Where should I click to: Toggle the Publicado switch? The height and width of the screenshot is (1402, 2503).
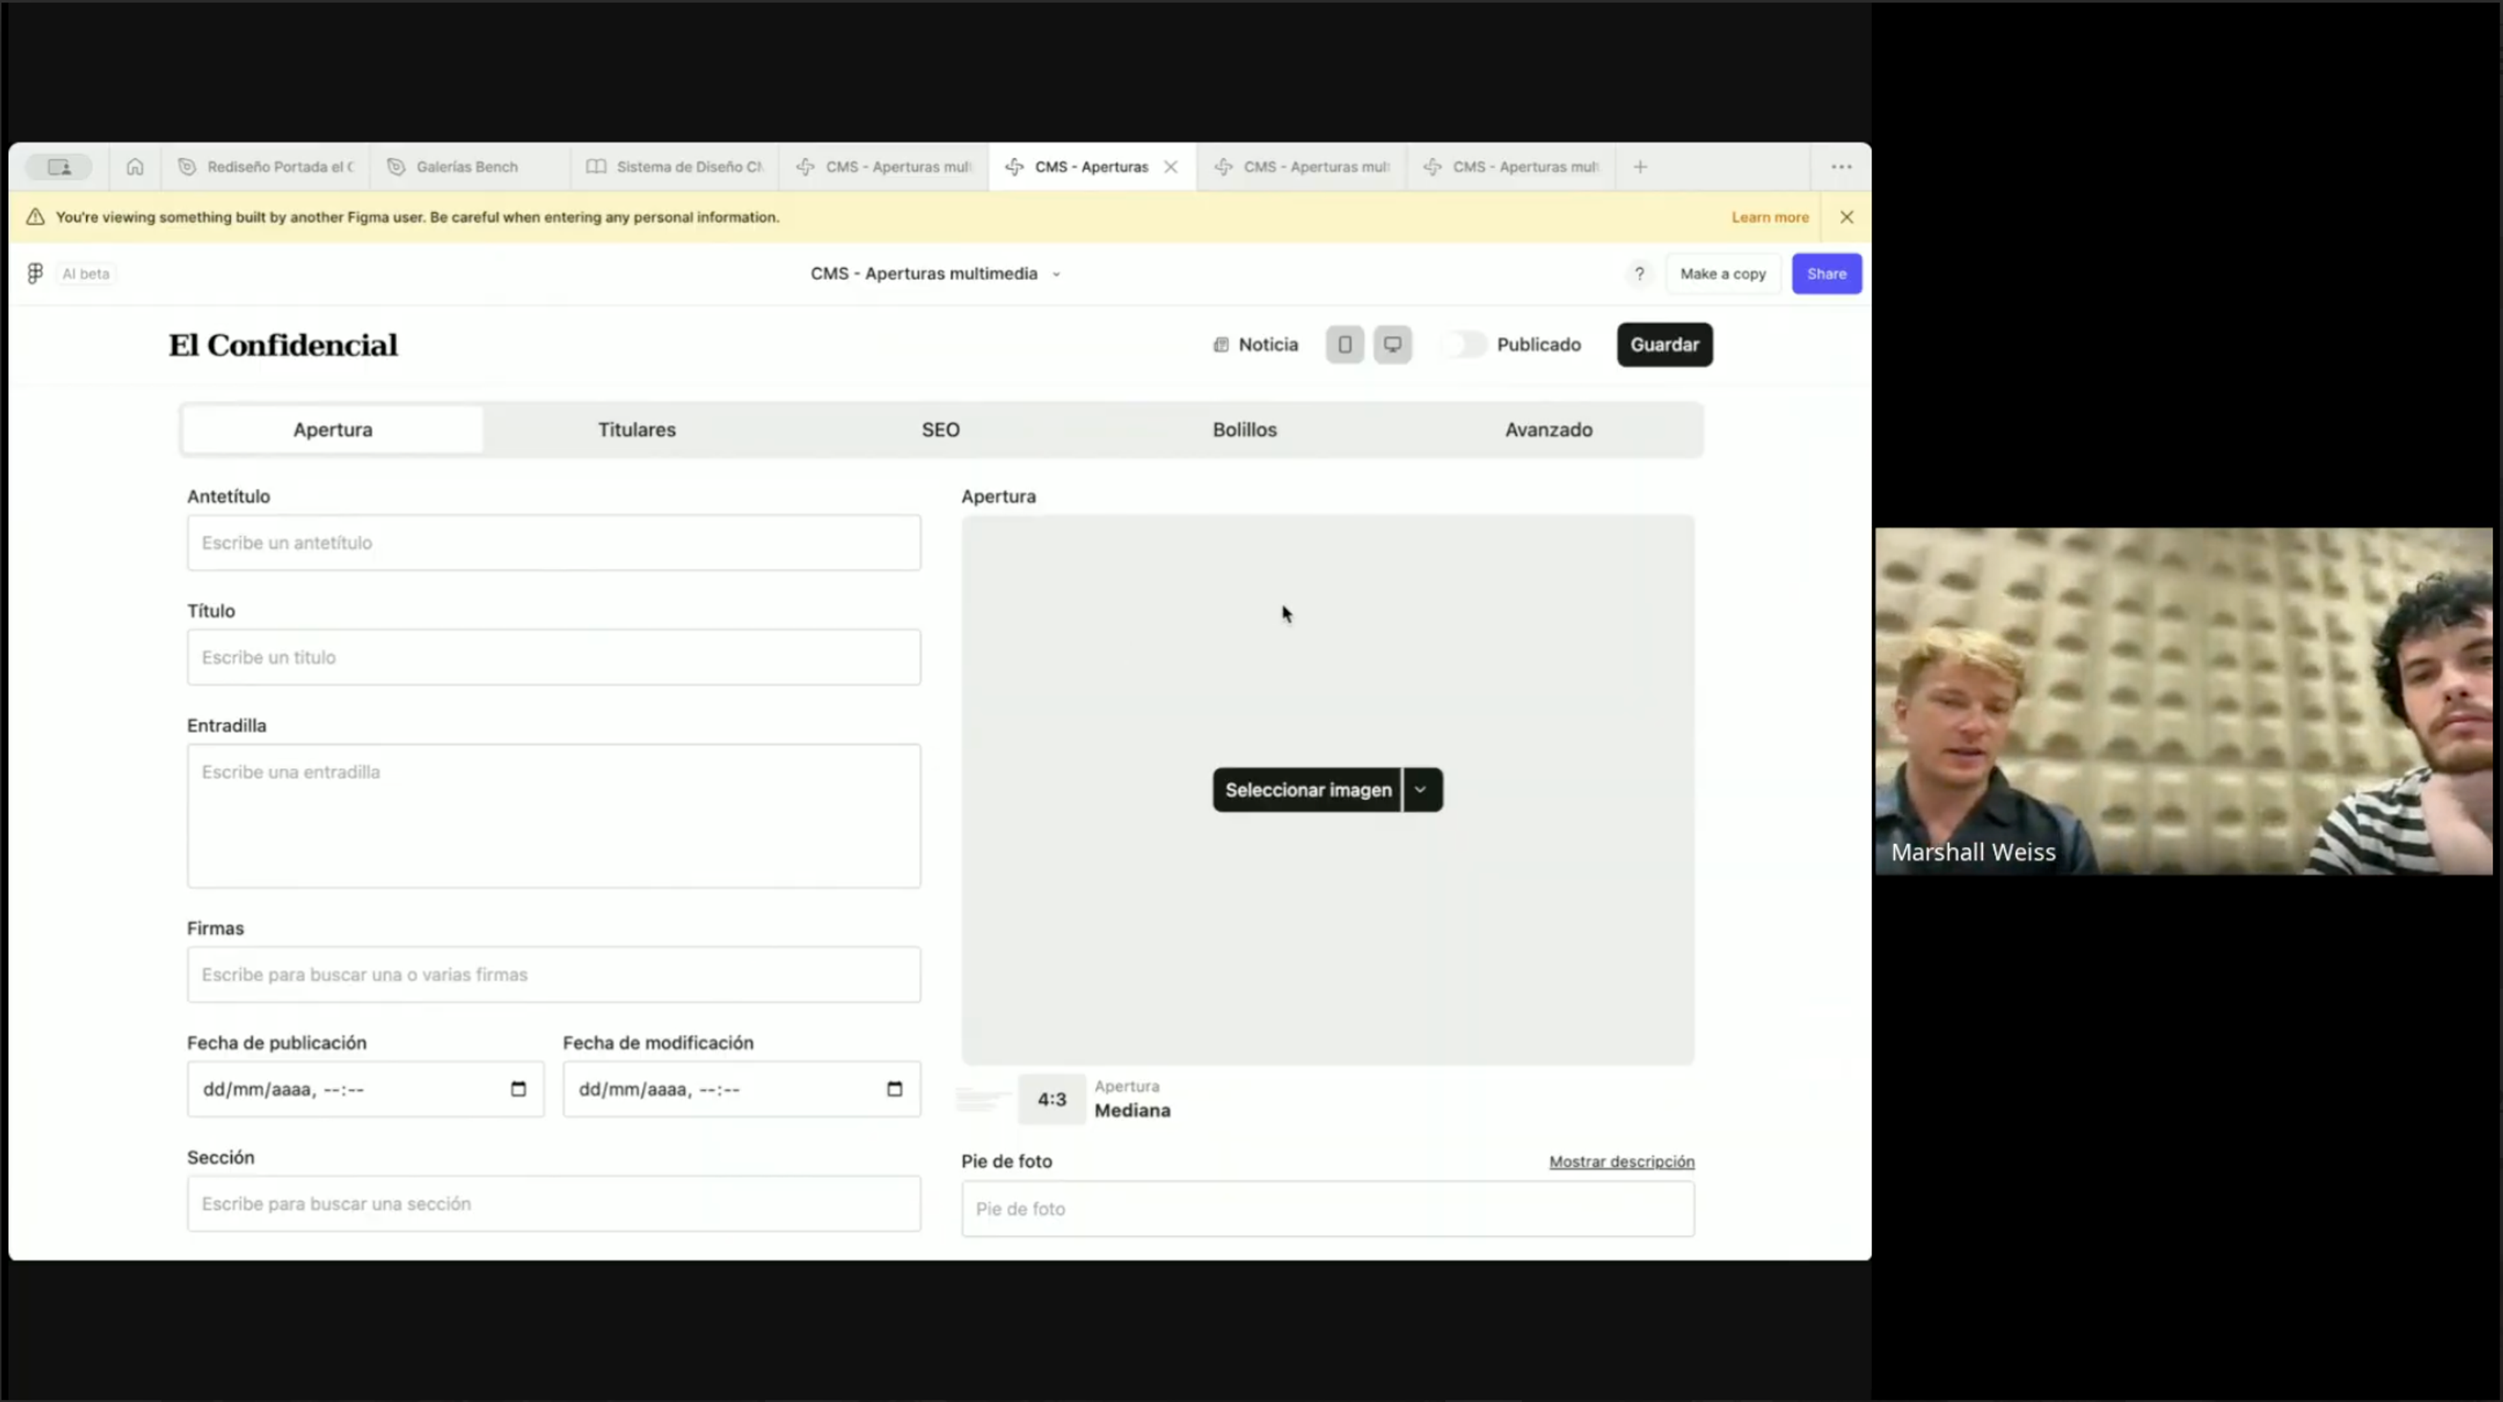[1463, 345]
